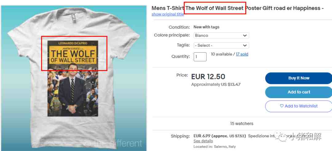The height and width of the screenshot is (151, 332).
Task: Open the Colore principale dropdown showing Bianco
Action: tap(221, 35)
